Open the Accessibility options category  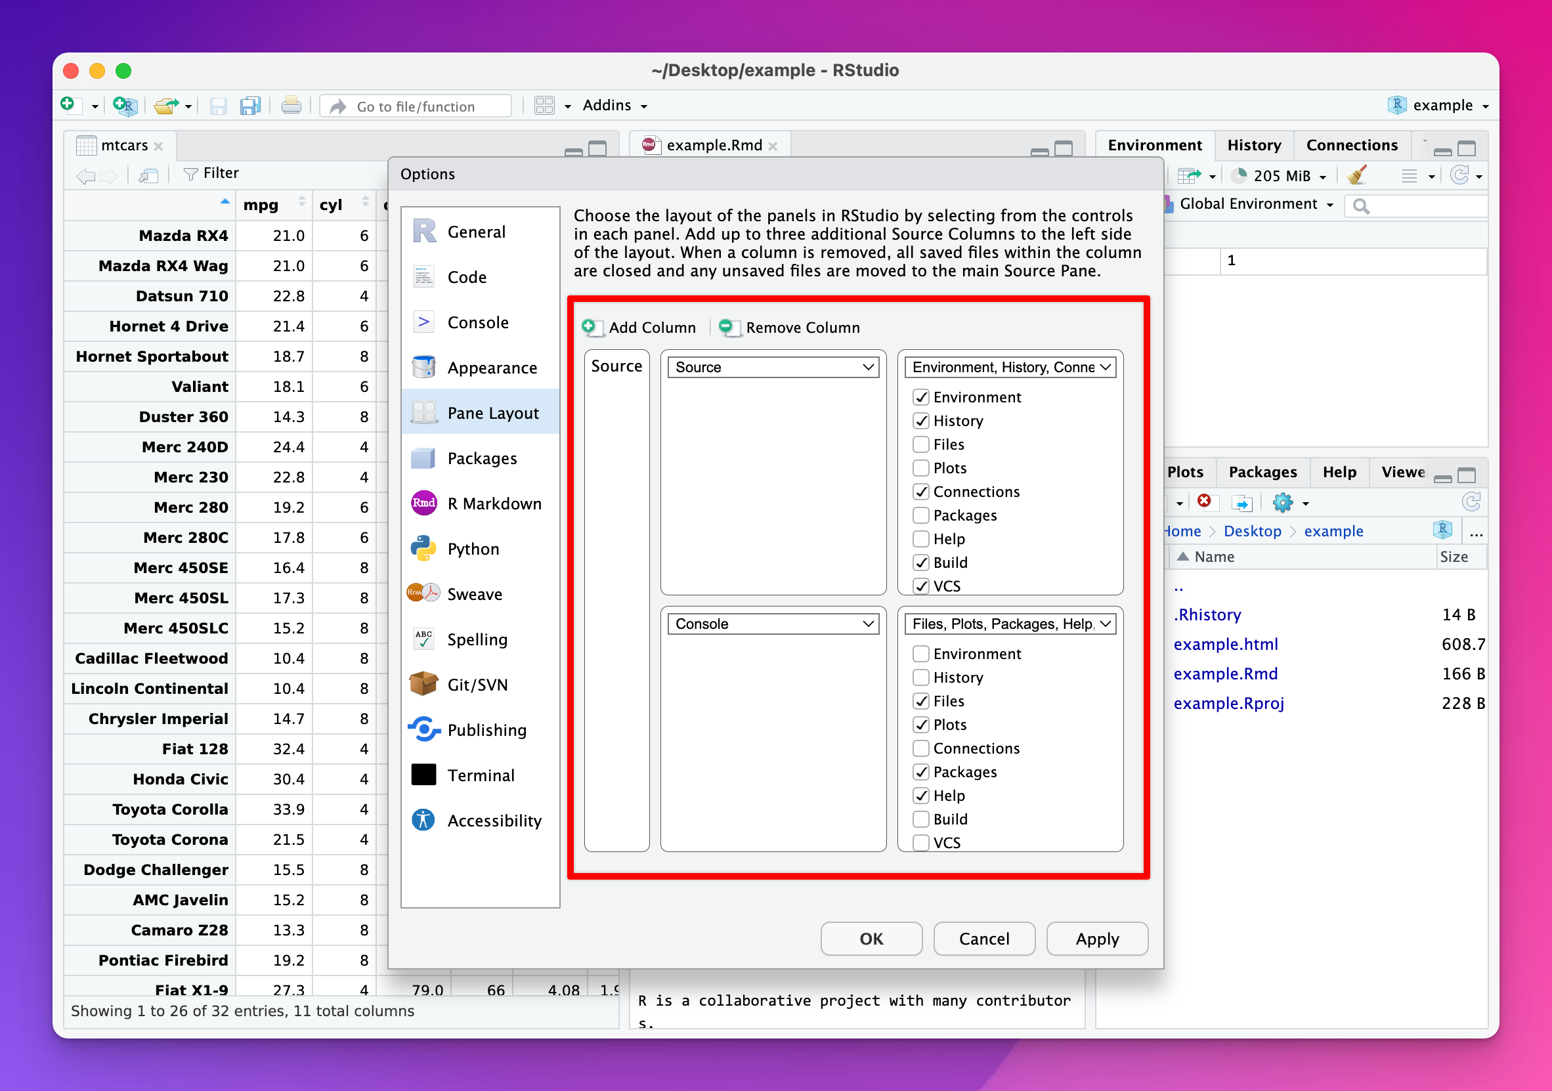(x=480, y=821)
